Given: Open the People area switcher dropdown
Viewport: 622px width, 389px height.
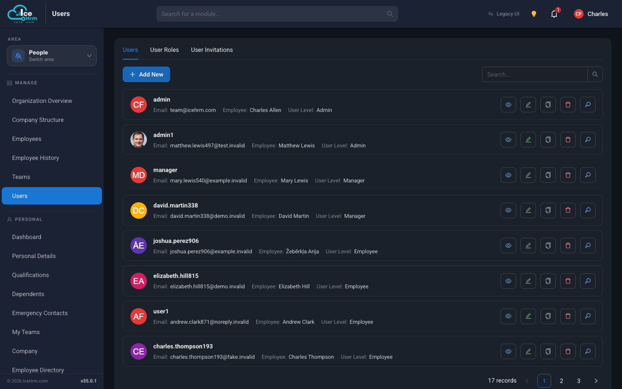Looking at the screenshot, I should tap(52, 56).
